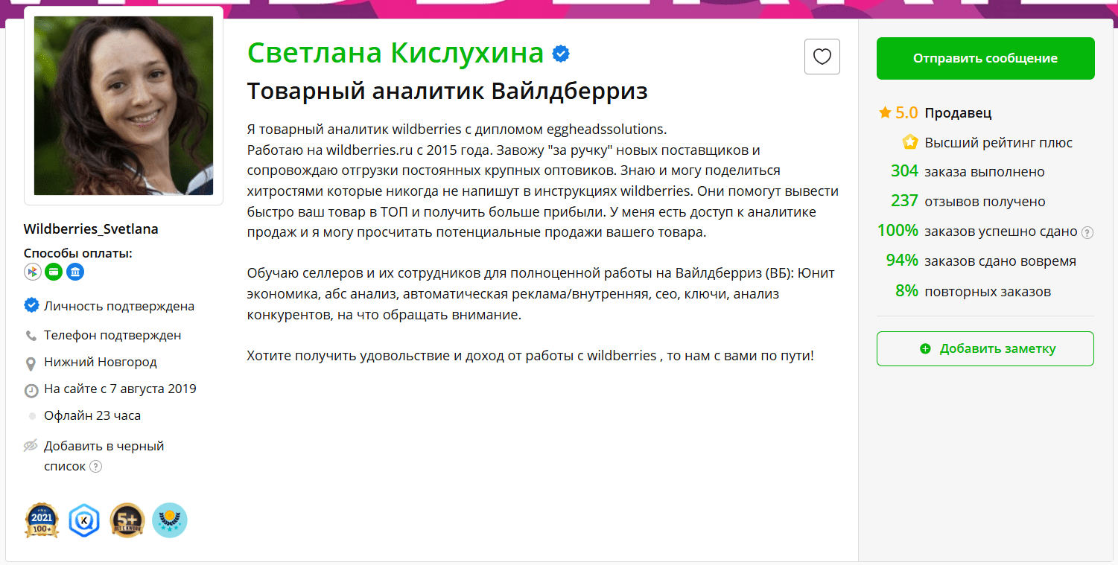
Task: Click the 2021 100+ gold award badge
Action: coord(42,520)
